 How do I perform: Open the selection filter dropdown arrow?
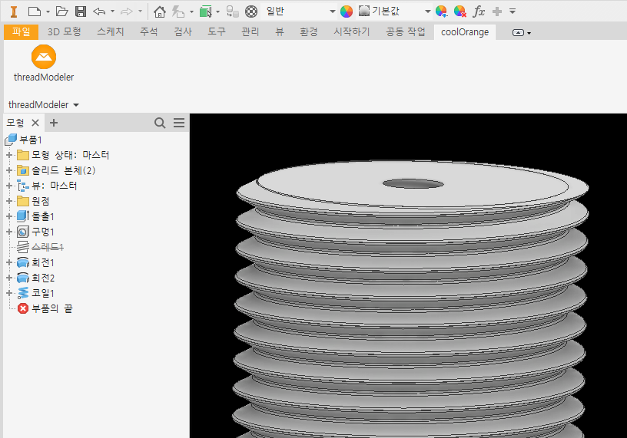tap(218, 12)
